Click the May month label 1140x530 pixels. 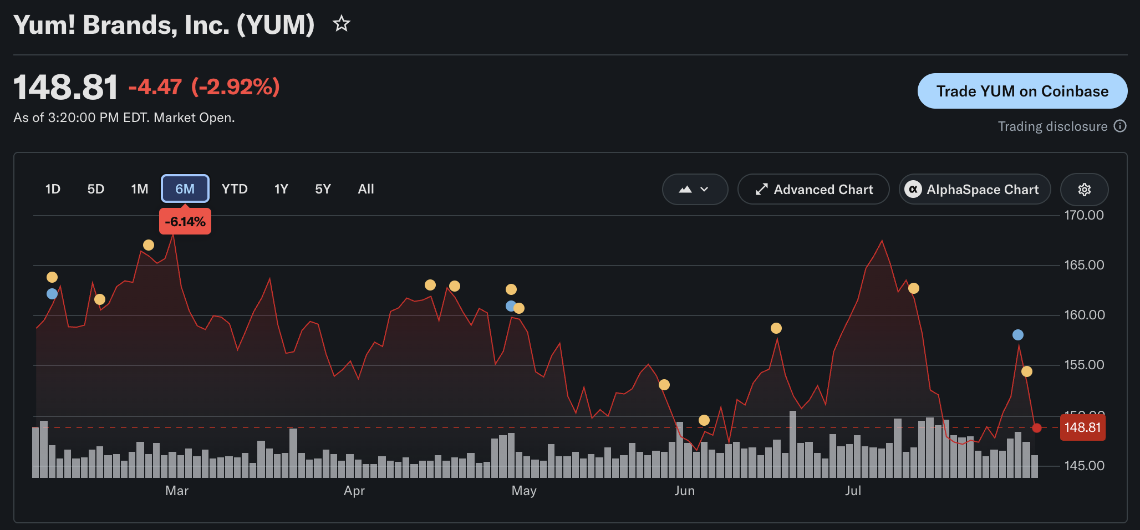(524, 491)
